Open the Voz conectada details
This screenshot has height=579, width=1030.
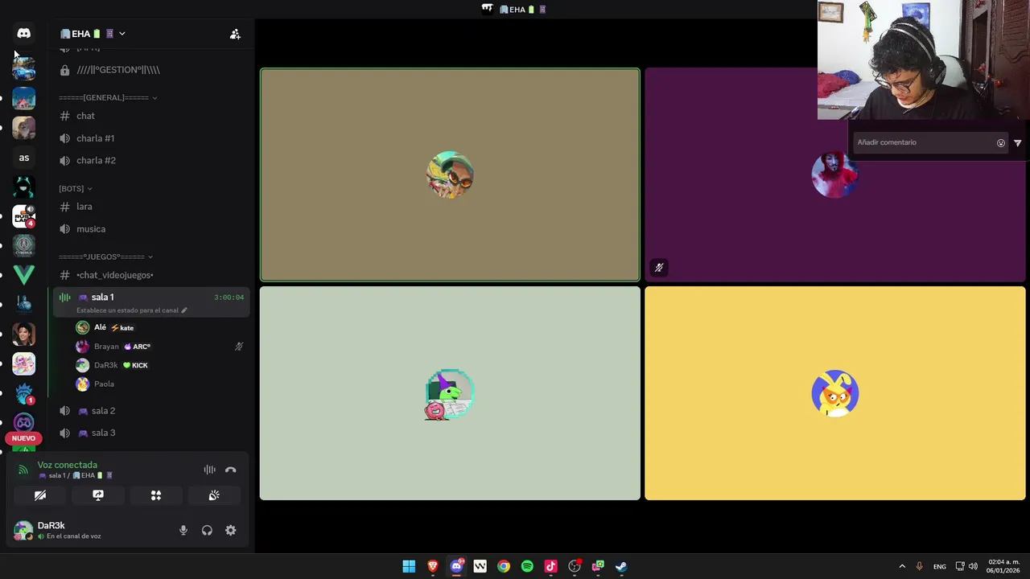click(x=67, y=465)
